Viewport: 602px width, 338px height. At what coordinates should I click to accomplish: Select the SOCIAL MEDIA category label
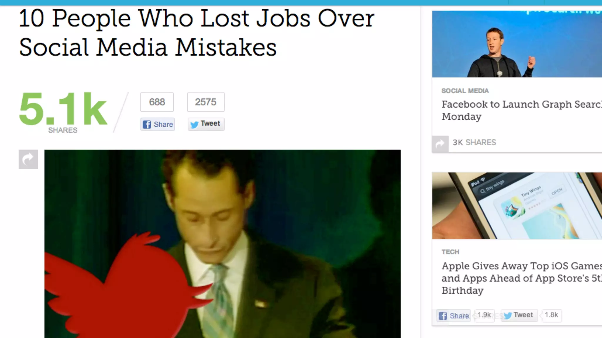(x=465, y=91)
